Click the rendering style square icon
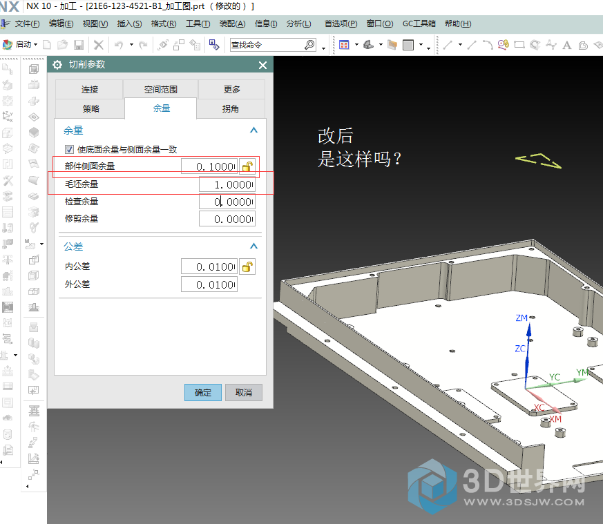This screenshot has width=603, height=524. [408, 45]
